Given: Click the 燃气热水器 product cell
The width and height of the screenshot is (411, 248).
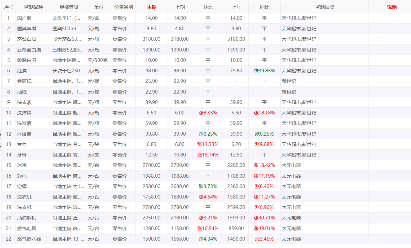Looking at the screenshot, I should click(33, 239).
